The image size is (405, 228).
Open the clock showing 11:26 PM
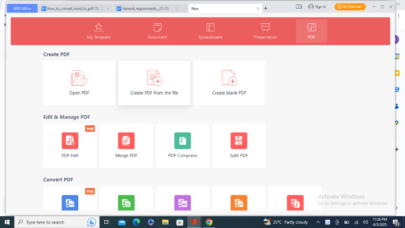pos(380,222)
